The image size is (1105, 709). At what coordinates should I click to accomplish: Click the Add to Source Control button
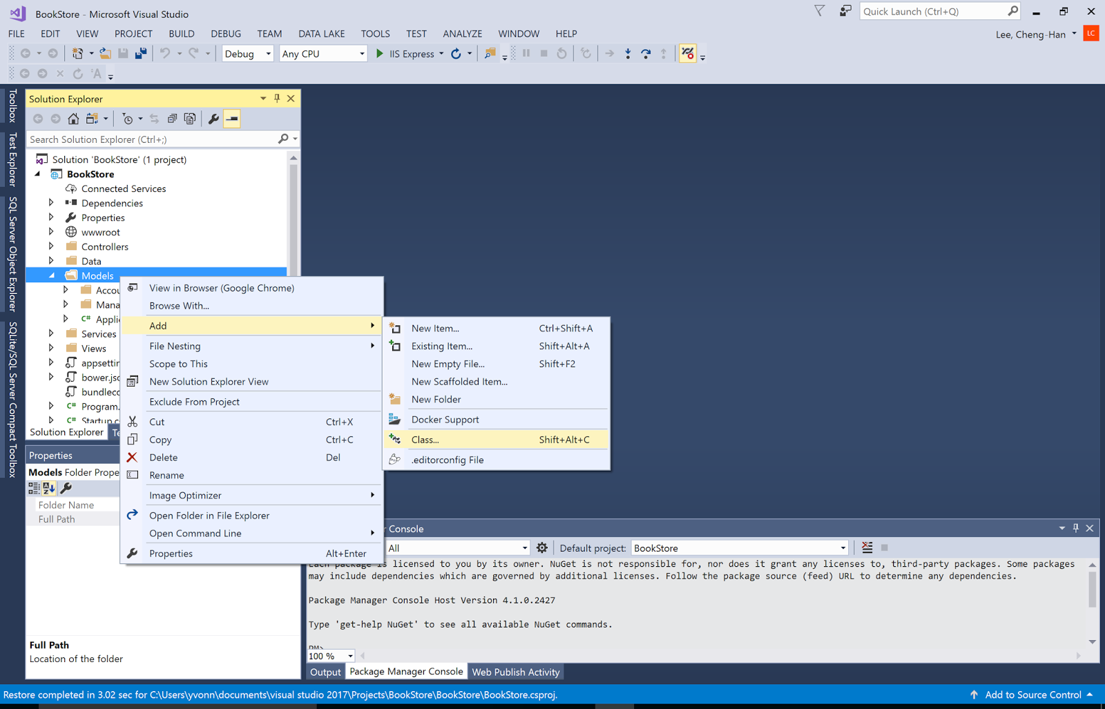(x=1032, y=695)
